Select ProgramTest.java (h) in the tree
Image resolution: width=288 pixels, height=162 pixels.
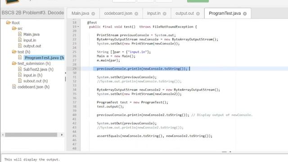[44, 58]
